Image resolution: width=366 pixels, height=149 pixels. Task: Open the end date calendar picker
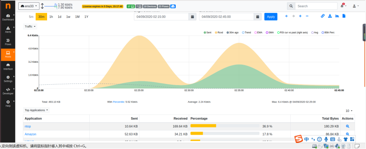coord(257,17)
